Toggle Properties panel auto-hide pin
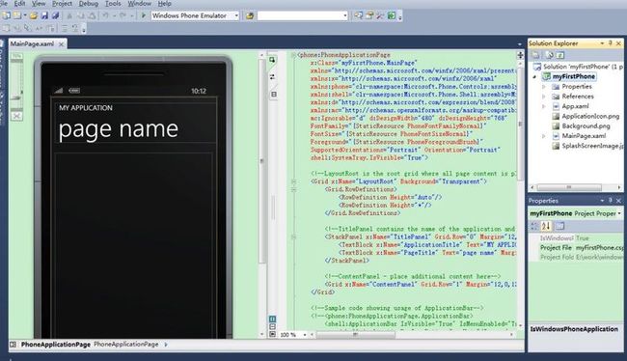The image size is (627, 361). click(x=611, y=200)
